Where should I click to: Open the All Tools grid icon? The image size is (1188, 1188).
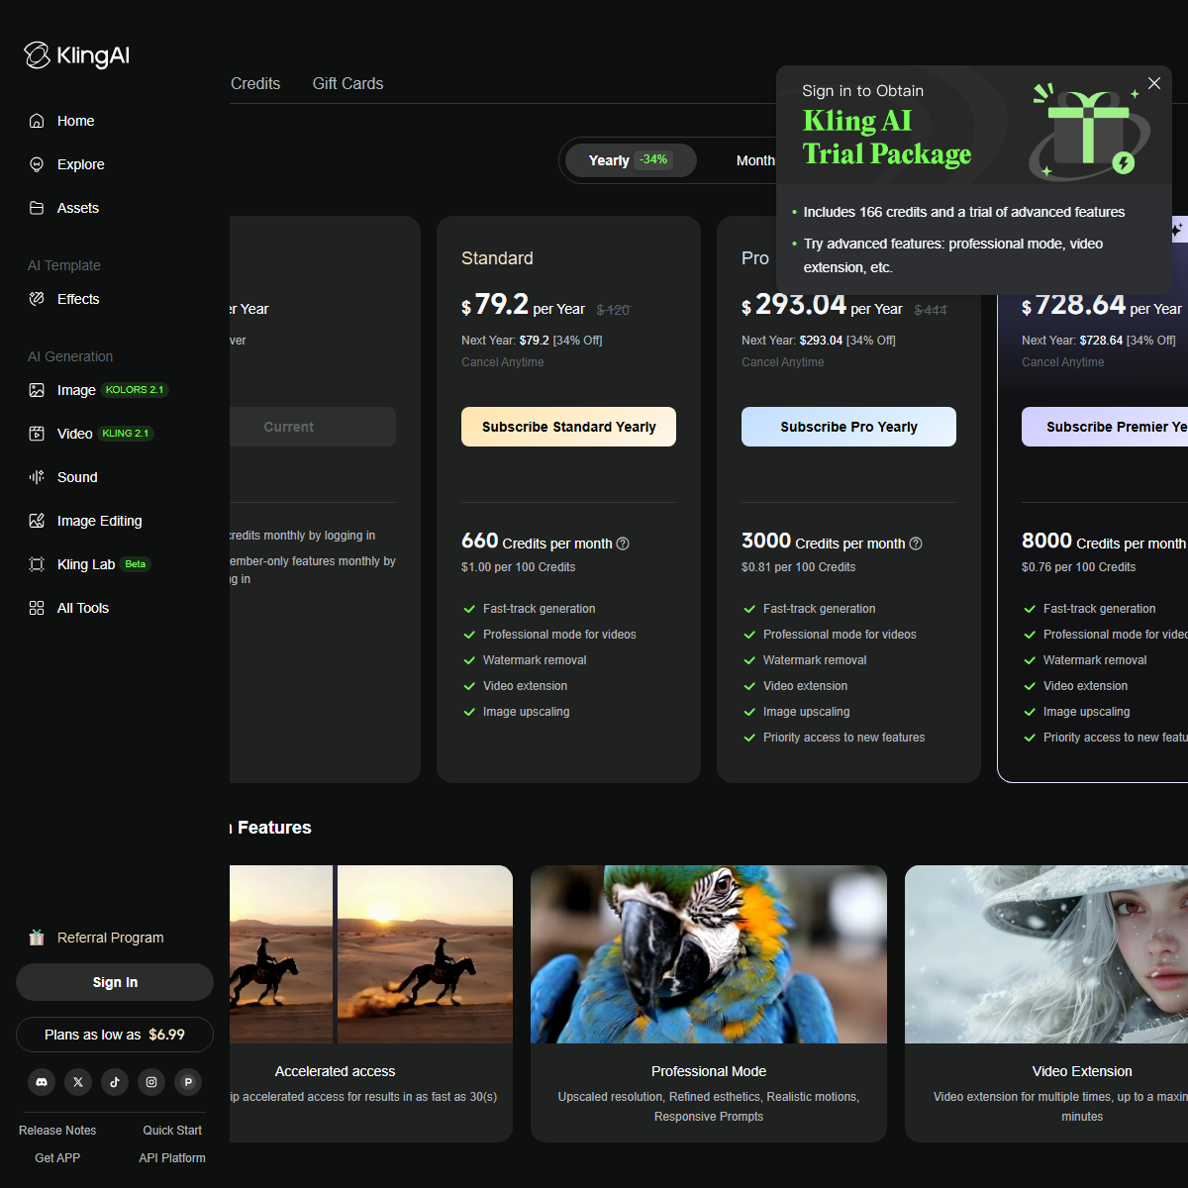point(37,608)
